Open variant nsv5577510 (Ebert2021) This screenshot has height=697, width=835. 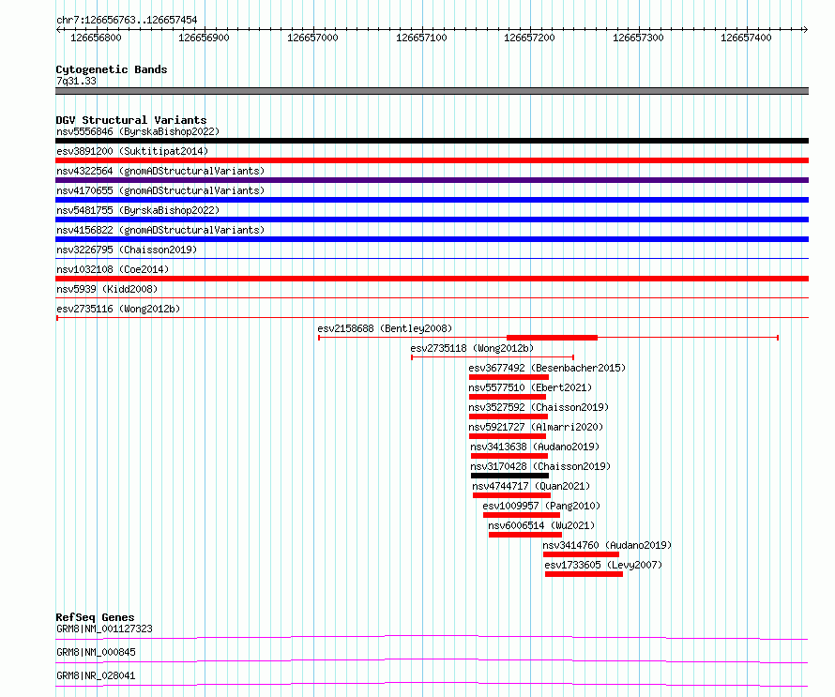tap(530, 387)
